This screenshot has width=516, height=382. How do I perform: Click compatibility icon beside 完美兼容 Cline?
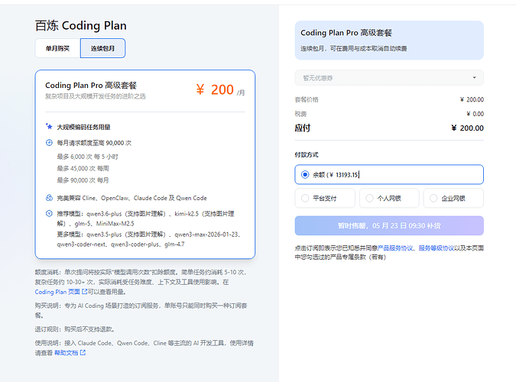click(x=49, y=198)
